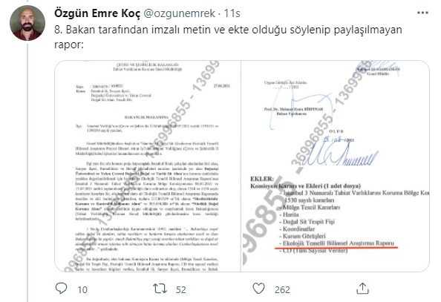Click the like count 262
This screenshot has height=302, width=441.
[x=282, y=289]
